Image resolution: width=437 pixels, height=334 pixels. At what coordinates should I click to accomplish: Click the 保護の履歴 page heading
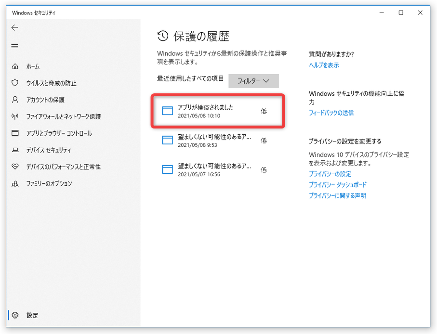click(x=201, y=37)
